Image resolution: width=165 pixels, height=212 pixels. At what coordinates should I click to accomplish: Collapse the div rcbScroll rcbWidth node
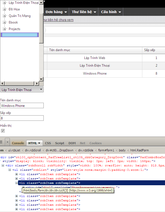point(3,165)
